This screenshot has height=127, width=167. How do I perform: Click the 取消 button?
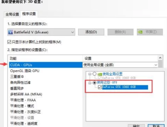pyautogui.click(x=156, y=126)
